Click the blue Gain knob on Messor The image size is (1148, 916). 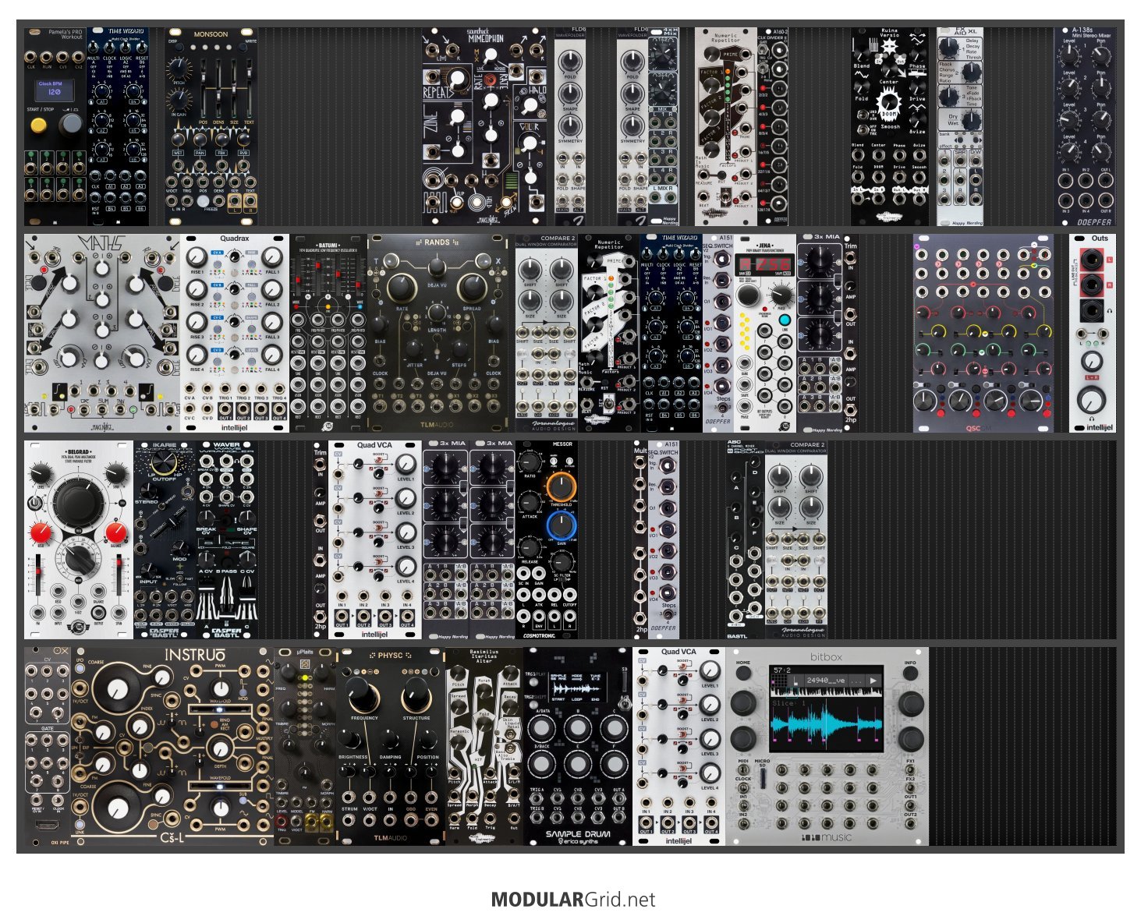[x=562, y=525]
